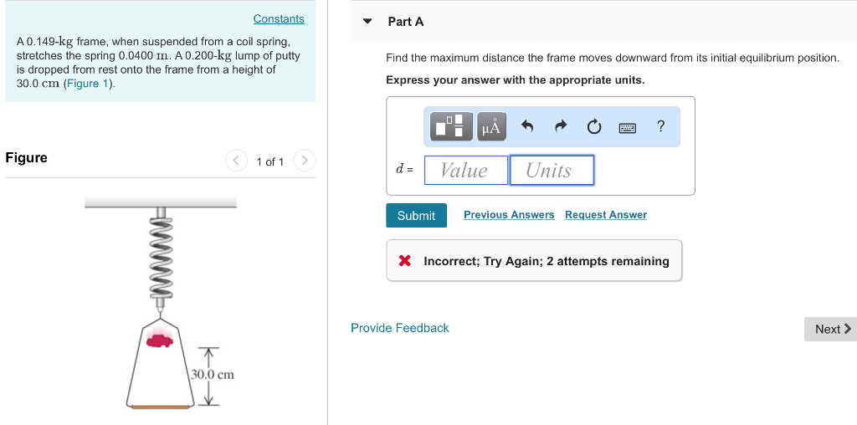Click the question mark help icon
Viewport: 857px width, 425px height.
(x=660, y=127)
